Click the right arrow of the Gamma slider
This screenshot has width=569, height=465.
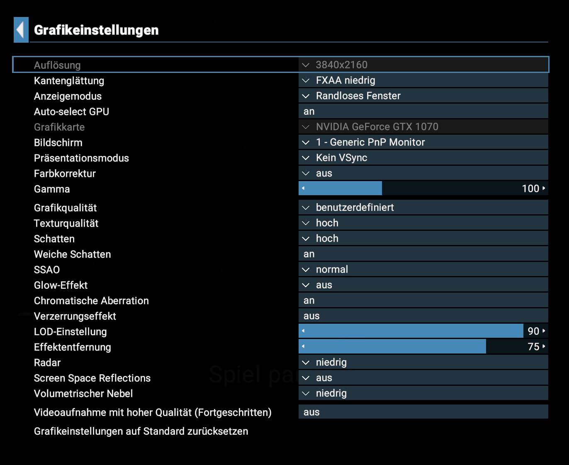pyautogui.click(x=544, y=188)
